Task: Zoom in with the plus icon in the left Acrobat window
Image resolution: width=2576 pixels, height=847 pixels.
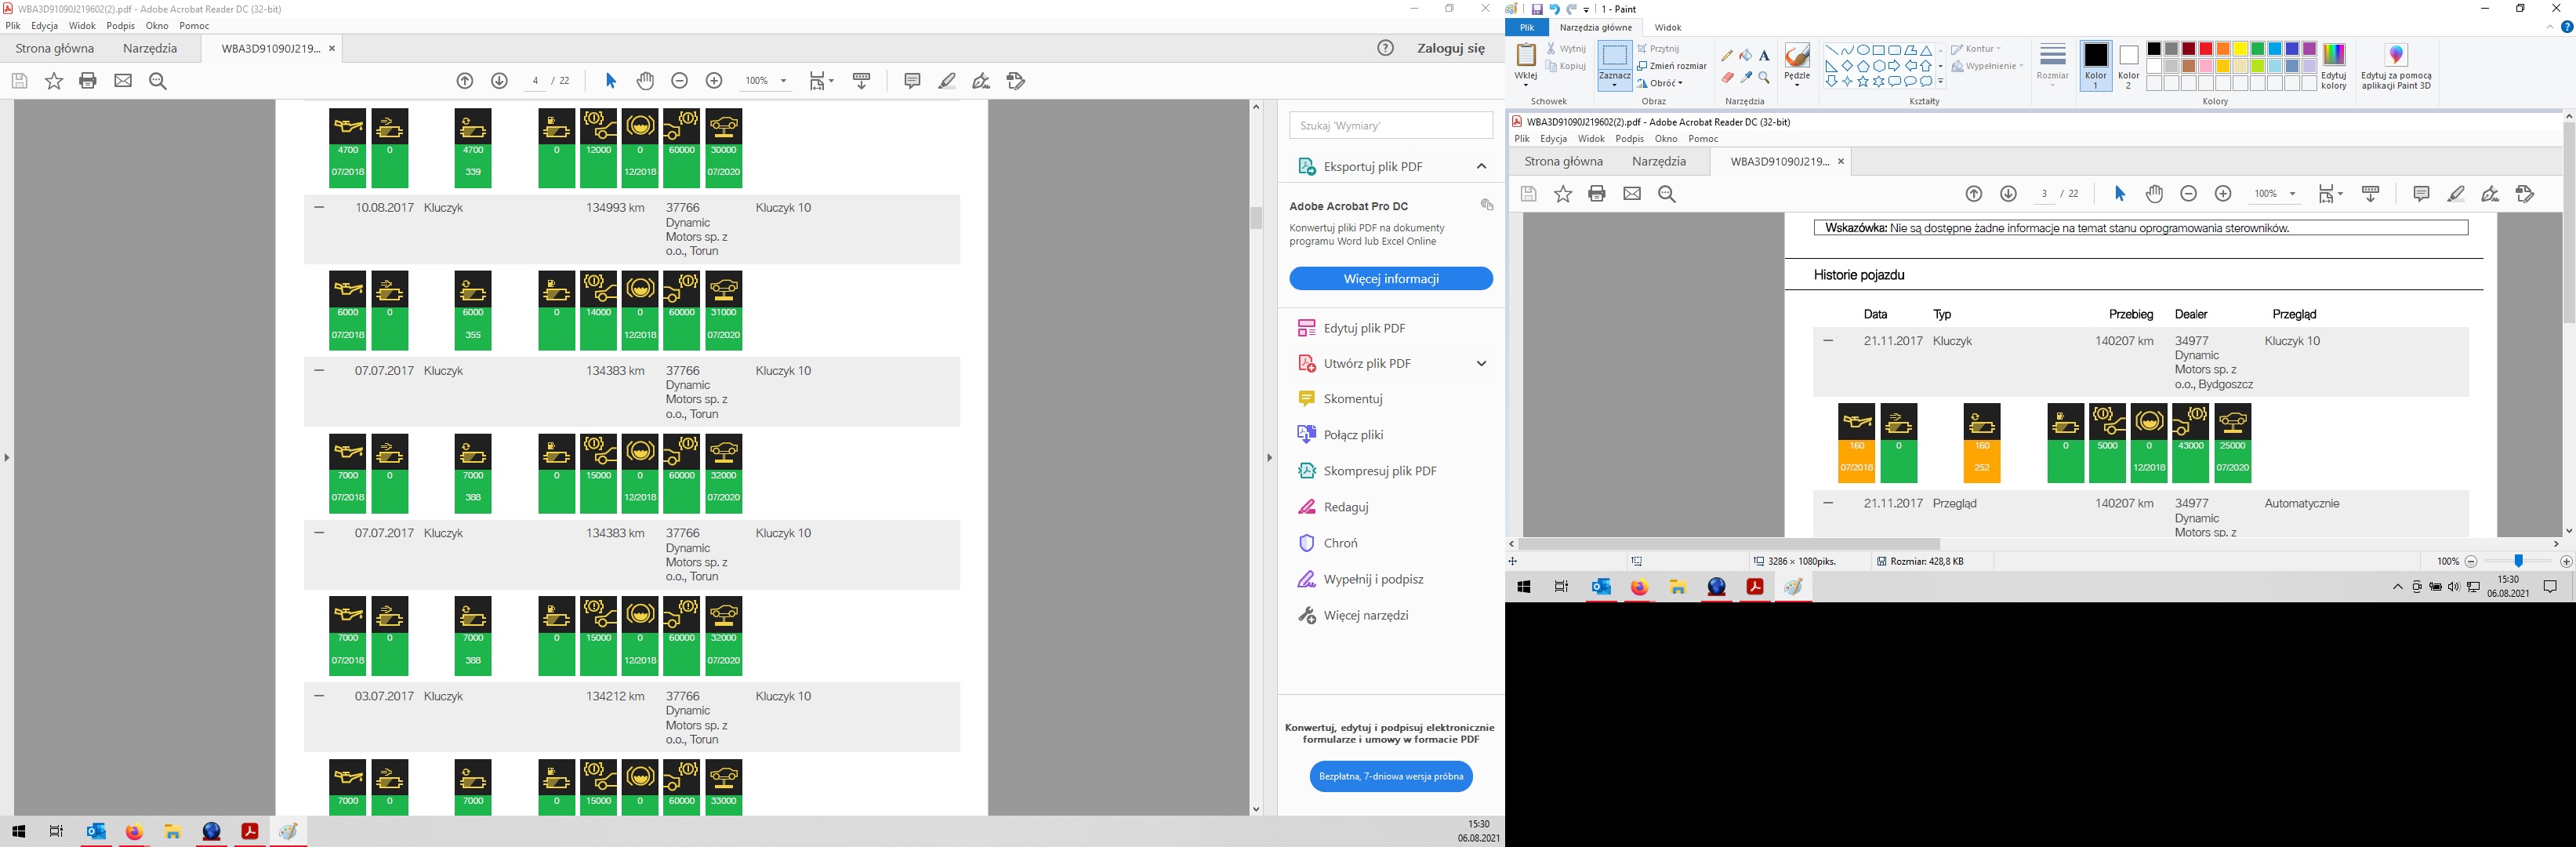Action: [x=714, y=81]
